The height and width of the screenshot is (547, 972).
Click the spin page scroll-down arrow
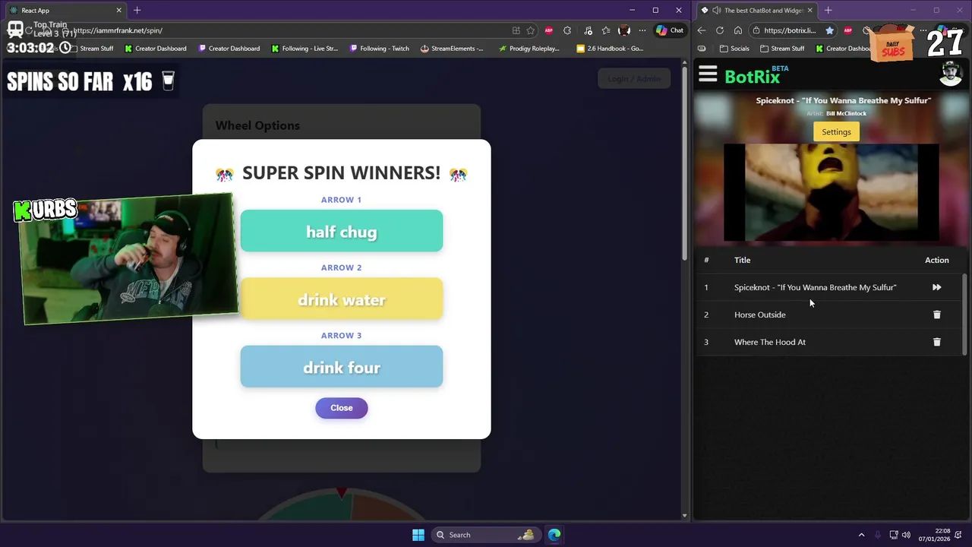(x=684, y=516)
